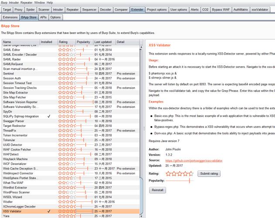Viewport: 275px width, 218px height.
Task: Select the Session Auth row
Action: 71,78
